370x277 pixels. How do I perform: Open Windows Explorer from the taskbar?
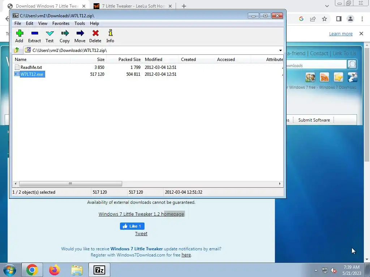click(77, 270)
